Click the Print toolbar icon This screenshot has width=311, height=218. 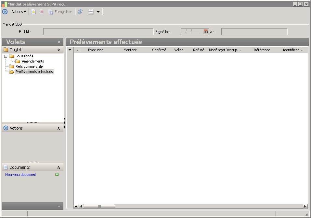click(91, 12)
